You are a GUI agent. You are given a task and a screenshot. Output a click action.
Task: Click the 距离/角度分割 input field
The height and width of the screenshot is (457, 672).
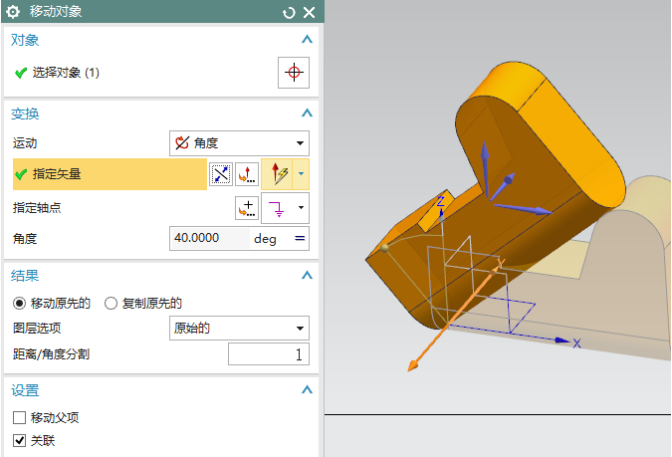tap(268, 354)
